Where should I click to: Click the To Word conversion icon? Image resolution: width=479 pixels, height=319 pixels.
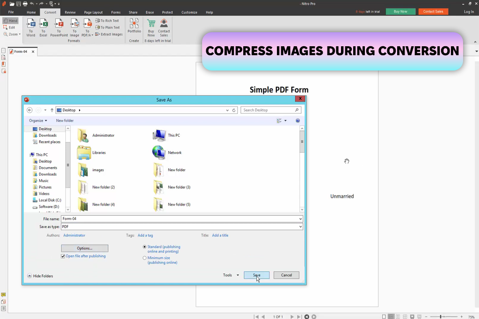click(x=30, y=28)
